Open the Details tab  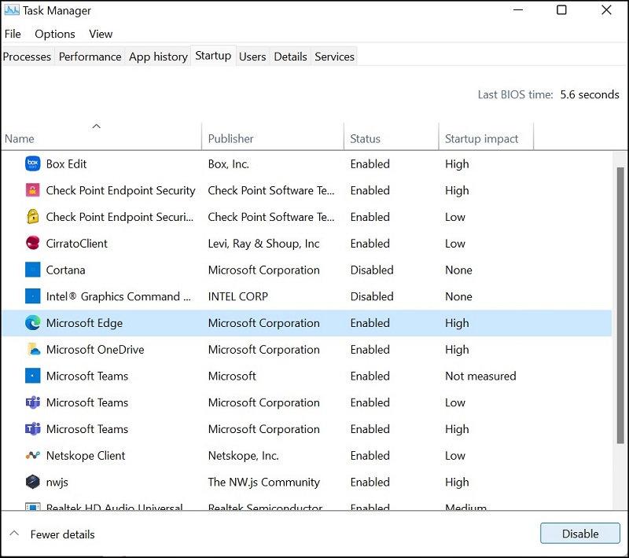(290, 57)
